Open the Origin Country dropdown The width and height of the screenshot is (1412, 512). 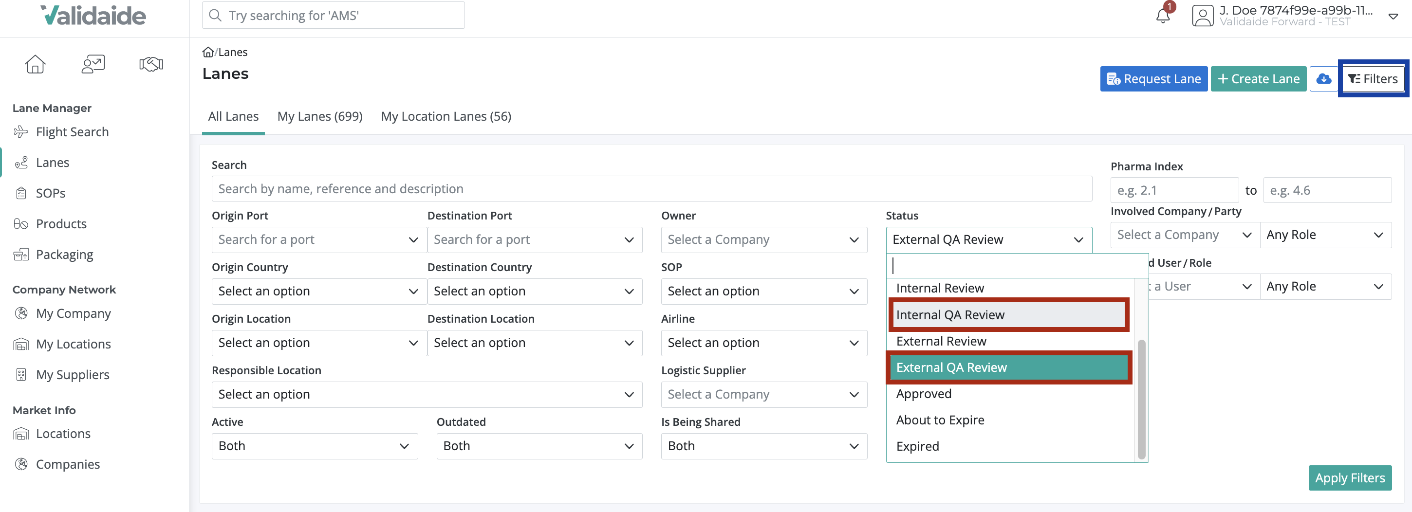coord(319,292)
